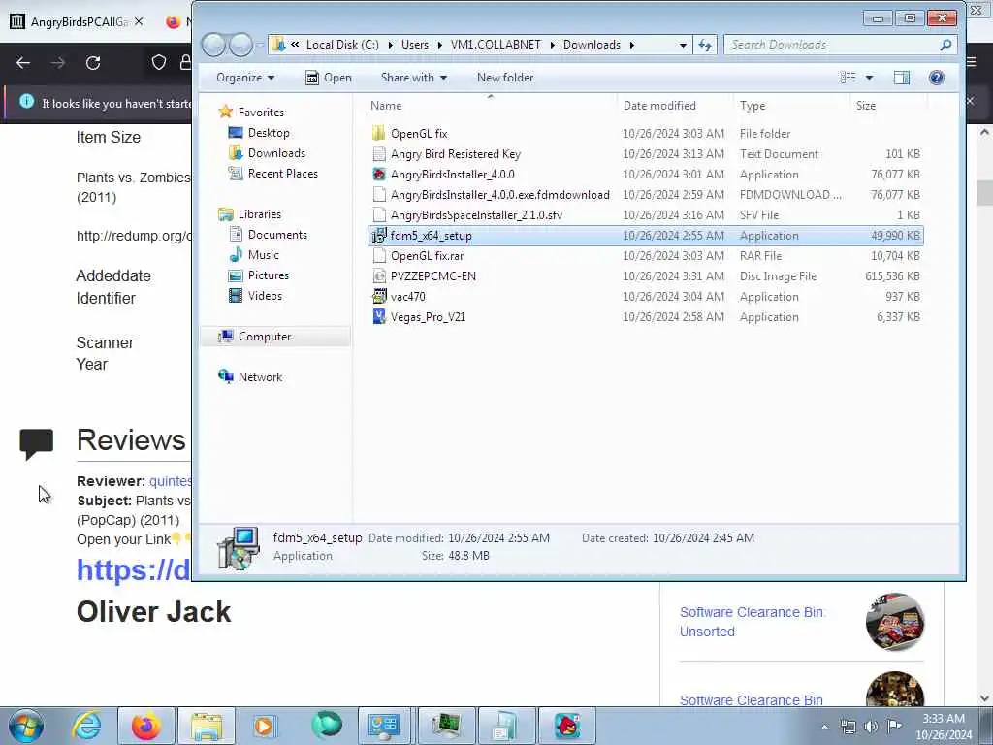The width and height of the screenshot is (993, 745).
Task: Click Firefox tracking protection shield icon
Action: 158,62
